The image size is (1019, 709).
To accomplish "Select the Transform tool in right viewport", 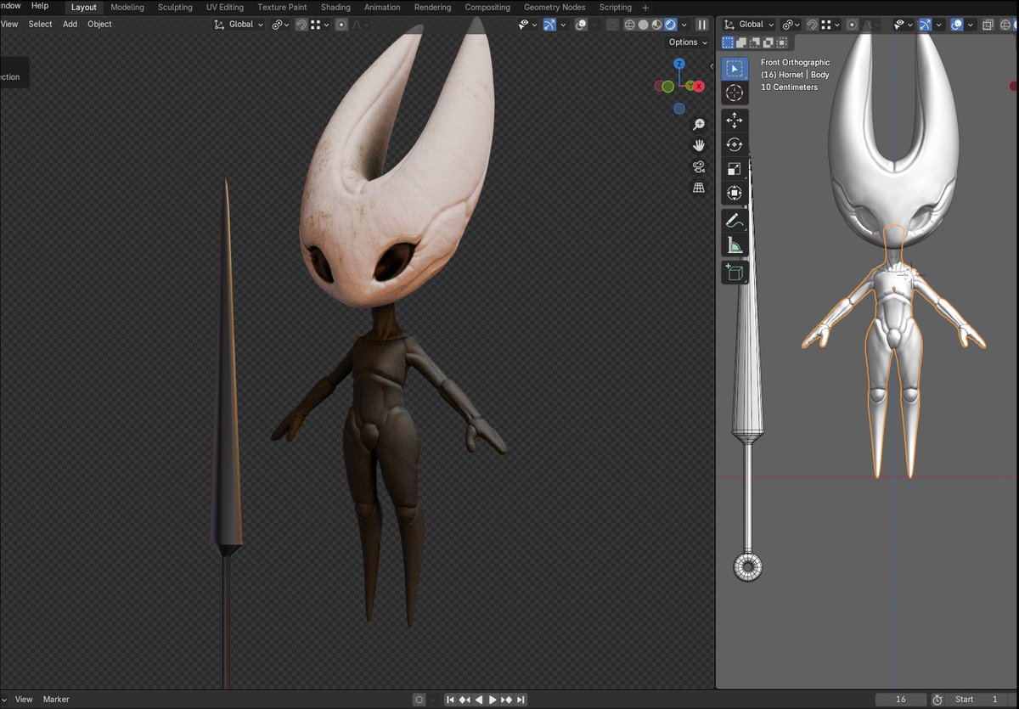I will [735, 194].
